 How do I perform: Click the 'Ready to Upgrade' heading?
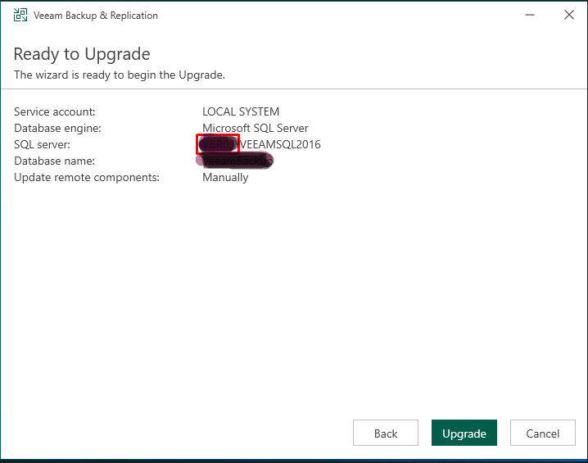tap(82, 54)
